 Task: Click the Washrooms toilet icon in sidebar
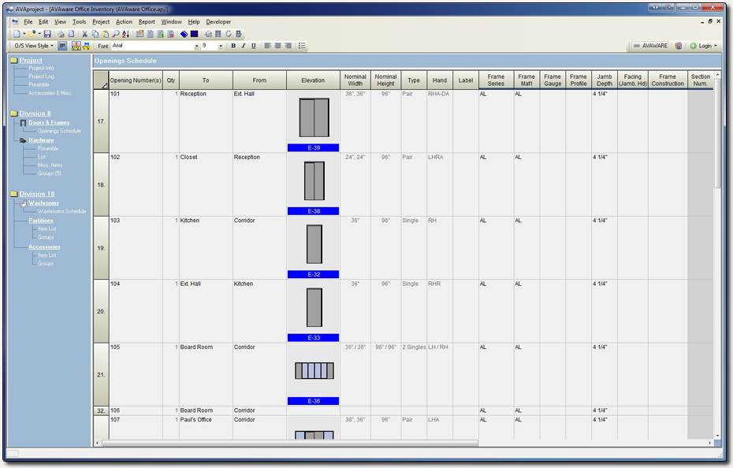pyautogui.click(x=23, y=203)
